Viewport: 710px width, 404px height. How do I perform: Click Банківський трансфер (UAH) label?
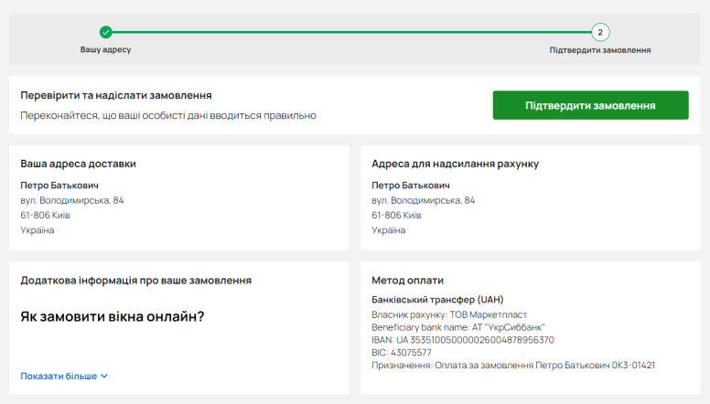pyautogui.click(x=437, y=300)
